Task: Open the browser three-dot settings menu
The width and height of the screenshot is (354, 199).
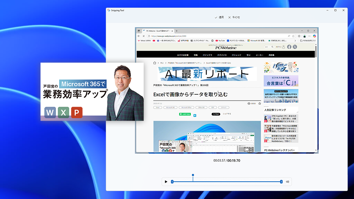Action: tap(309, 36)
